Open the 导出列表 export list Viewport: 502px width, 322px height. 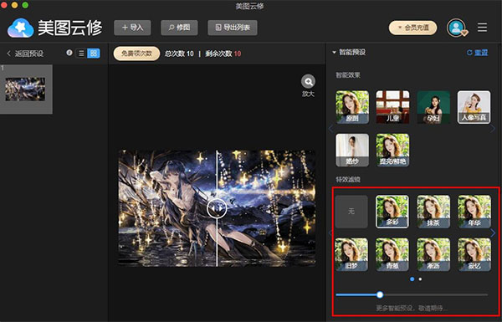233,28
